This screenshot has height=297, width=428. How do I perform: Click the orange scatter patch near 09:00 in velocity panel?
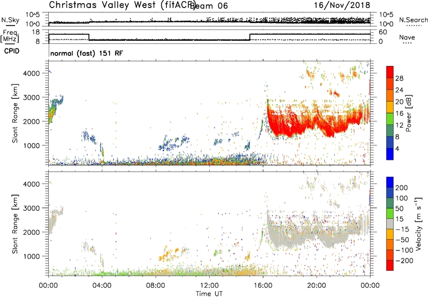point(170,254)
